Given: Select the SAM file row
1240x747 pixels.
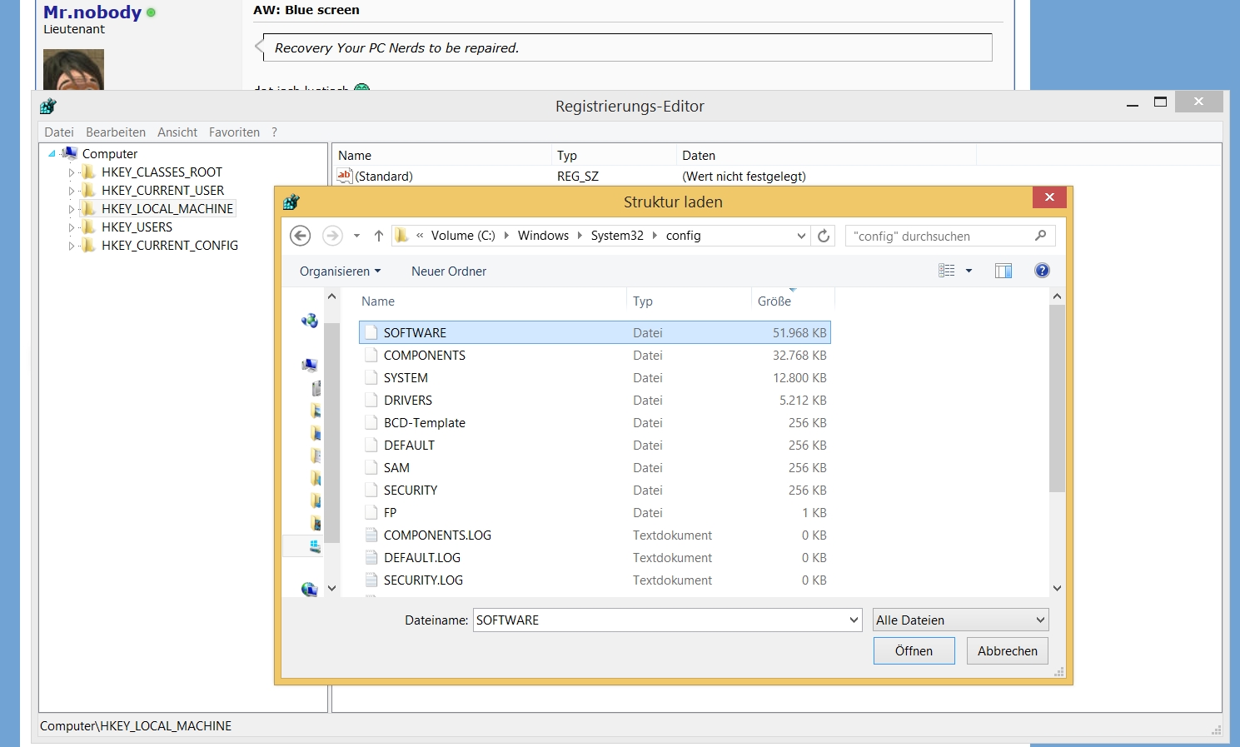Looking at the screenshot, I should coord(595,467).
